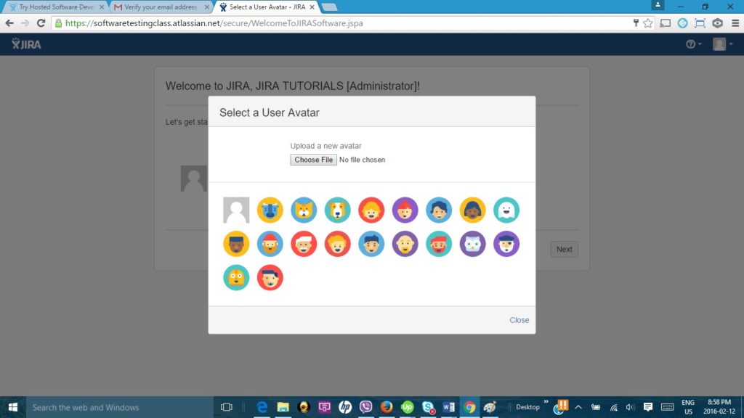The height and width of the screenshot is (418, 744).
Task: Switch to Select a User Avatar tab
Action: [x=267, y=7]
